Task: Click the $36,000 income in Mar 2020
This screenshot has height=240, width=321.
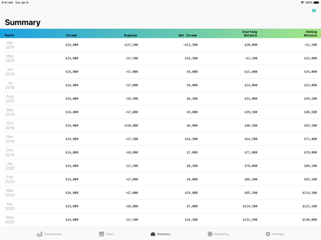Action: click(72, 193)
